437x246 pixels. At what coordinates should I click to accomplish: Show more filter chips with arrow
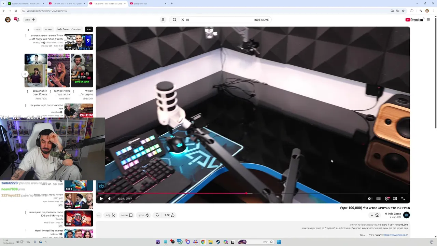pyautogui.click(x=28, y=30)
